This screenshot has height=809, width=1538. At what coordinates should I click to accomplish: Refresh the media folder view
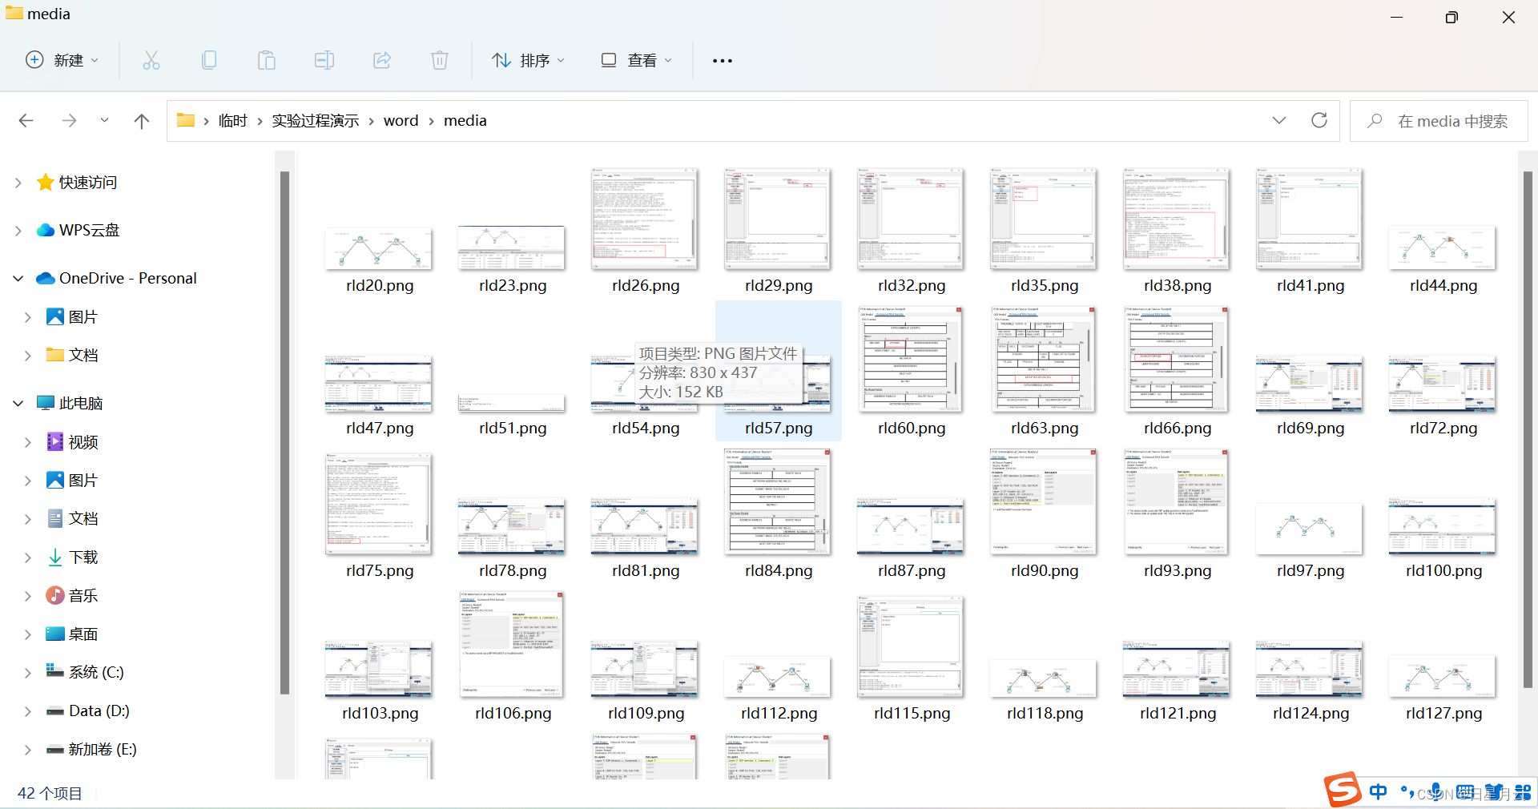pyautogui.click(x=1319, y=120)
